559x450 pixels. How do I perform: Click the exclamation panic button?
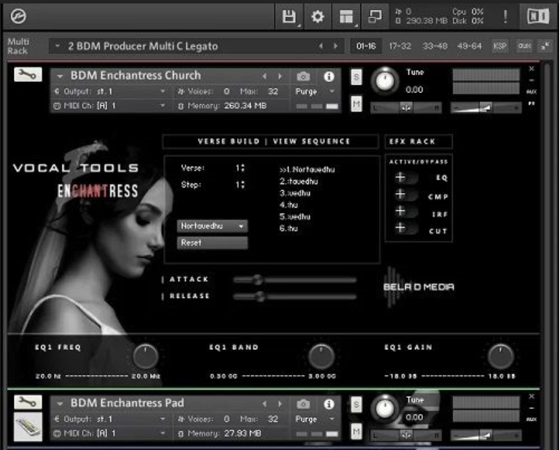[505, 17]
